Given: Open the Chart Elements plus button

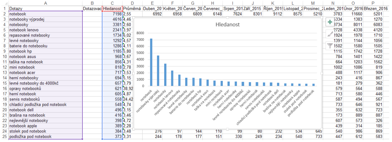Looking at the screenshot, I should point(330,22).
